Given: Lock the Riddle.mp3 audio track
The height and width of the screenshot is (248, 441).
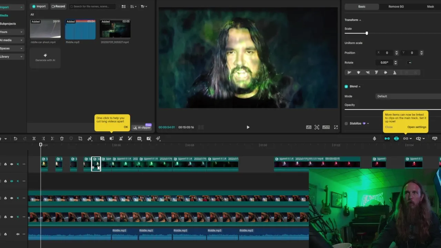Looking at the screenshot, I should (x=5, y=234).
